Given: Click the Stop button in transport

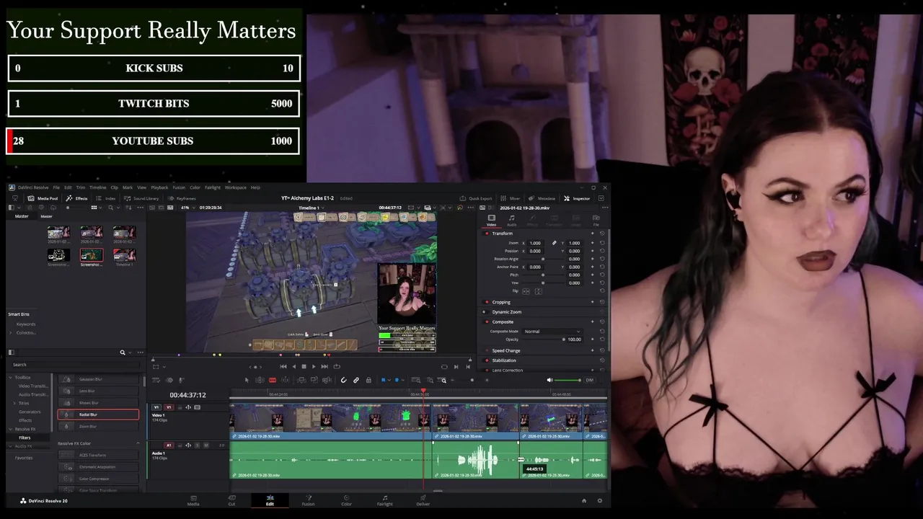Looking at the screenshot, I should point(304,366).
